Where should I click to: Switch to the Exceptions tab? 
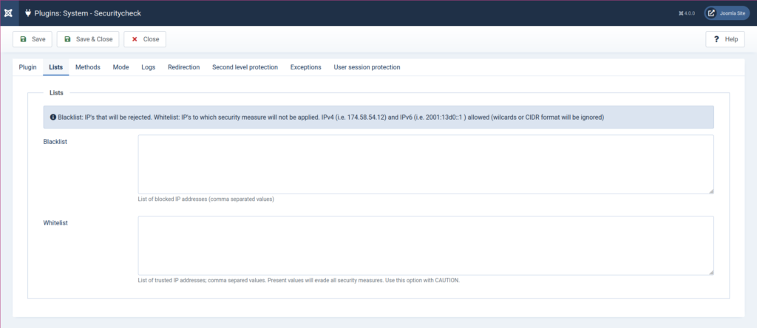tap(305, 67)
